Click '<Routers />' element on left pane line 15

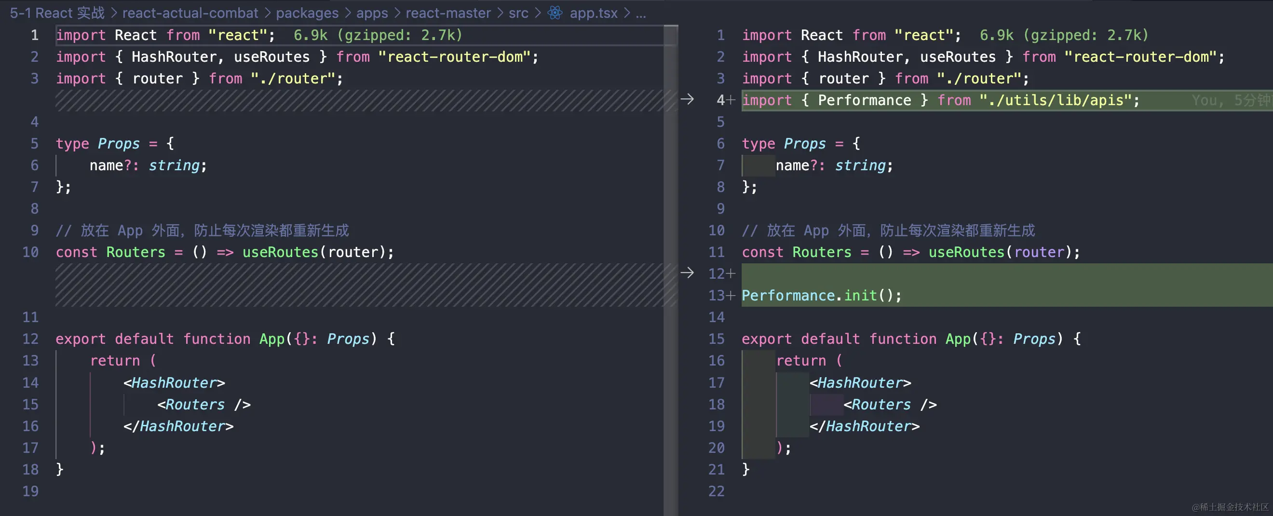203,404
